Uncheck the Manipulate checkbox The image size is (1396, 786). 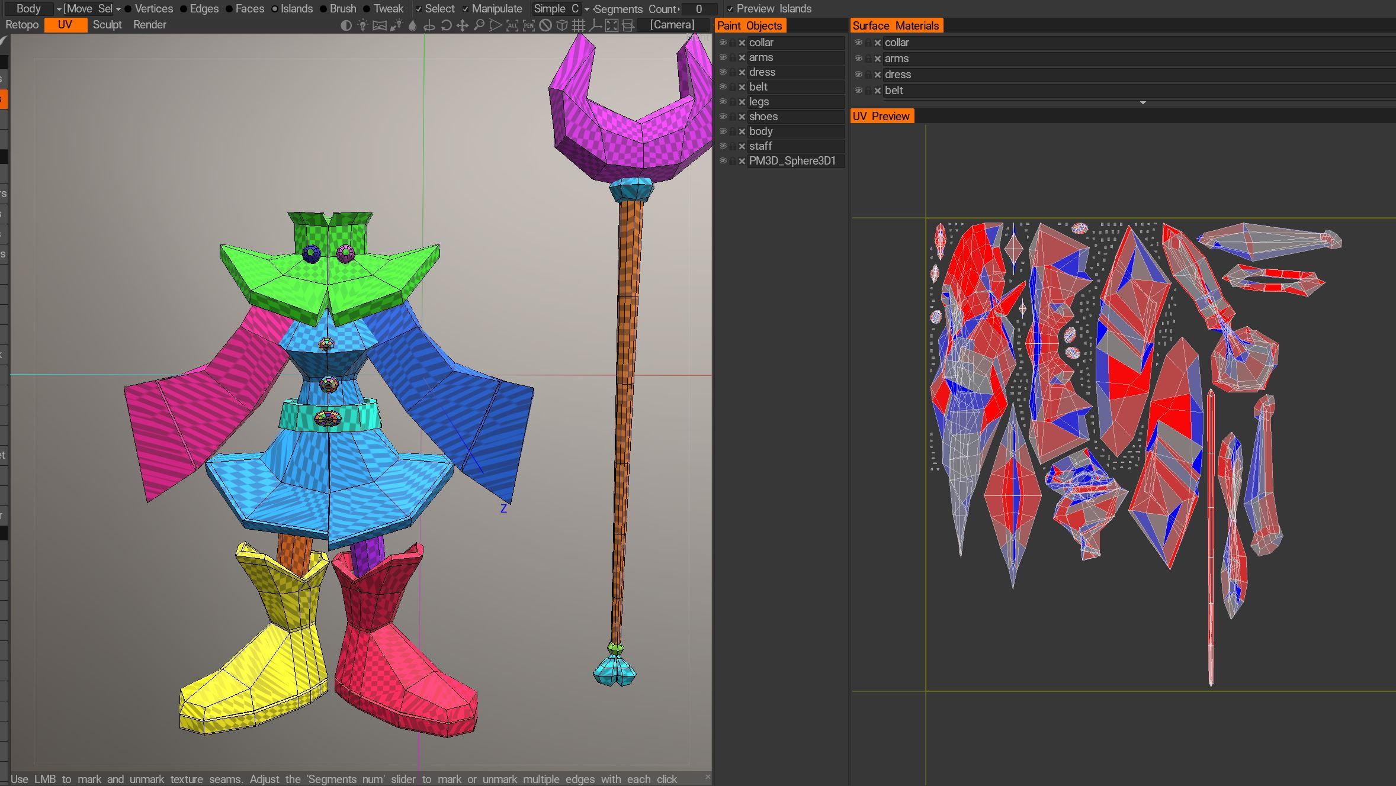tap(466, 9)
